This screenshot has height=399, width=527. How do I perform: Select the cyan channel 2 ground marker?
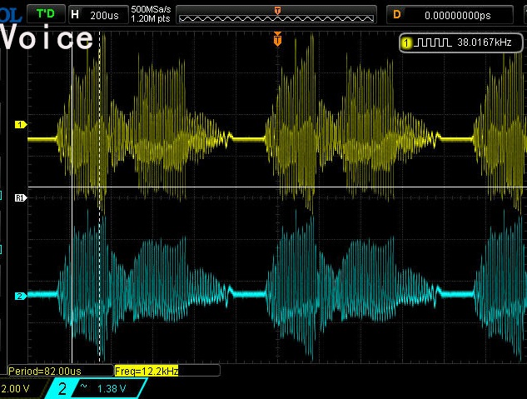click(21, 296)
